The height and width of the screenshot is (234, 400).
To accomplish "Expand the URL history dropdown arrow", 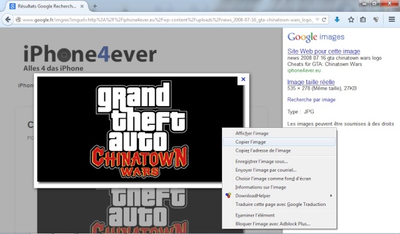I will click(317, 19).
